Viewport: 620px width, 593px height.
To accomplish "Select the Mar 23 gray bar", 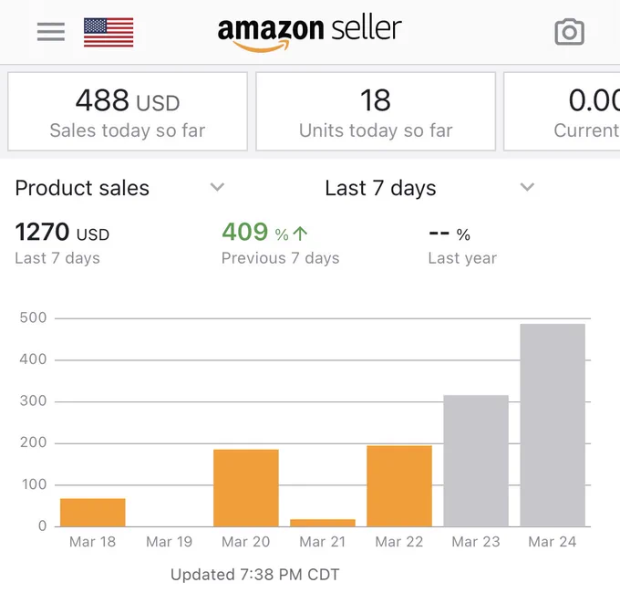I will click(x=476, y=461).
